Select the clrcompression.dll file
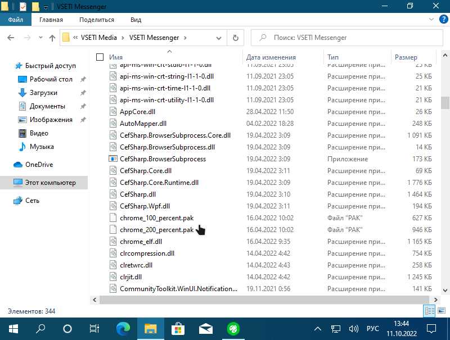450x340 pixels. [147, 253]
